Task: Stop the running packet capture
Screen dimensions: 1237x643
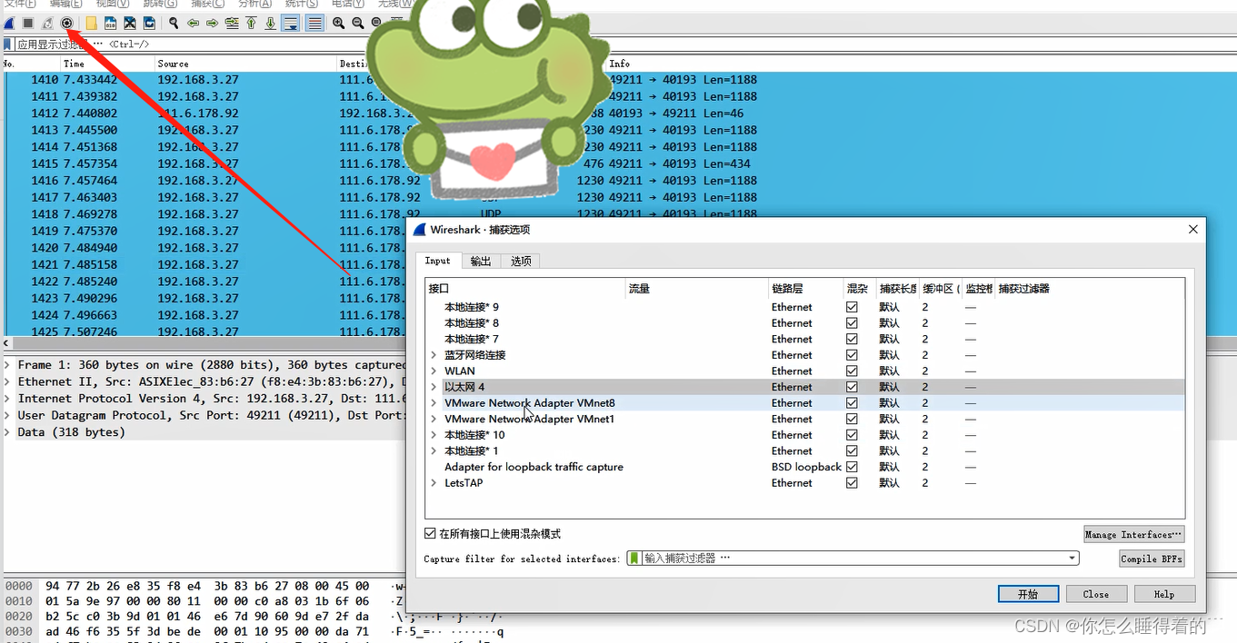Action: click(28, 23)
